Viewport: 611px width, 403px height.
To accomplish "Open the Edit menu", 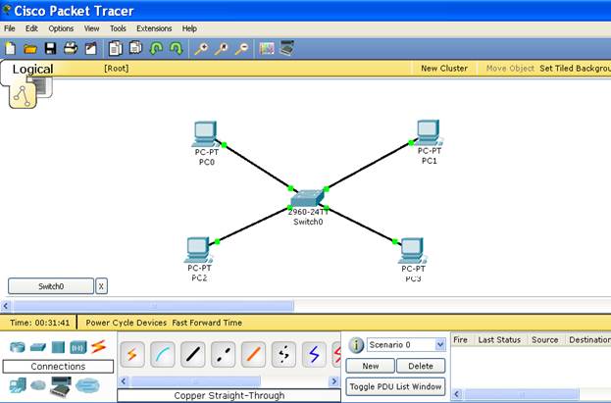I will point(31,28).
